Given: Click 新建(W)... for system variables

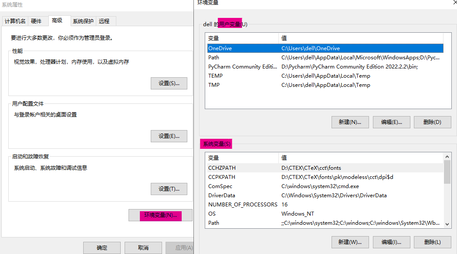Looking at the screenshot, I should click(350, 242).
